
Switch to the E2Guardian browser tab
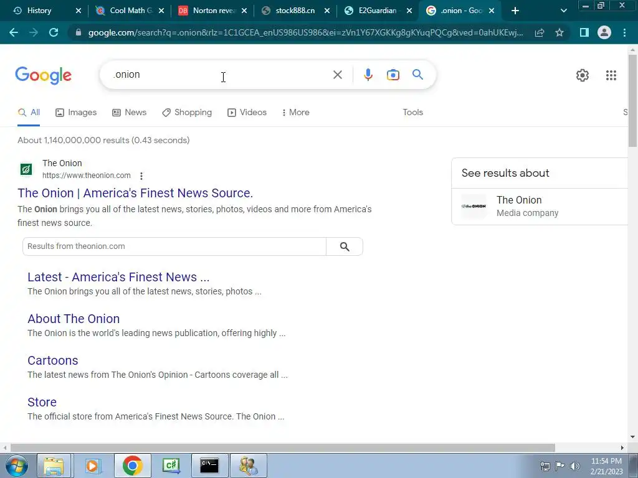point(377,11)
